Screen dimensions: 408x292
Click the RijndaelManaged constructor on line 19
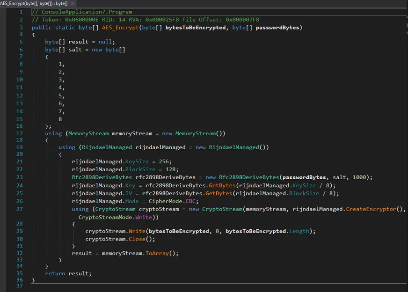click(233, 147)
